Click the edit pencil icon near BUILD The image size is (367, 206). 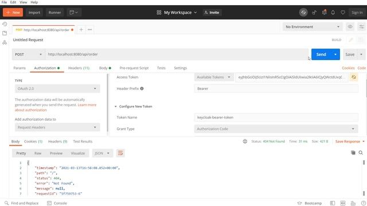point(350,40)
